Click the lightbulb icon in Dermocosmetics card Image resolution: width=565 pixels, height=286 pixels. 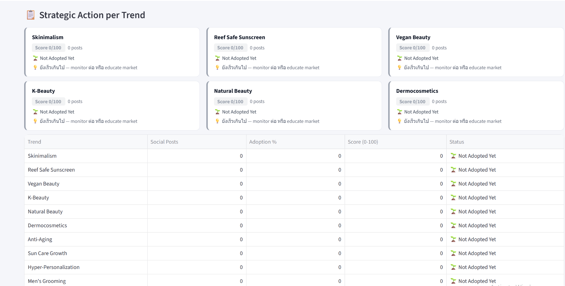(x=400, y=121)
